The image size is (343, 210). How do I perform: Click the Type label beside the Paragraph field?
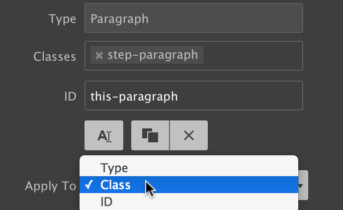coord(62,19)
